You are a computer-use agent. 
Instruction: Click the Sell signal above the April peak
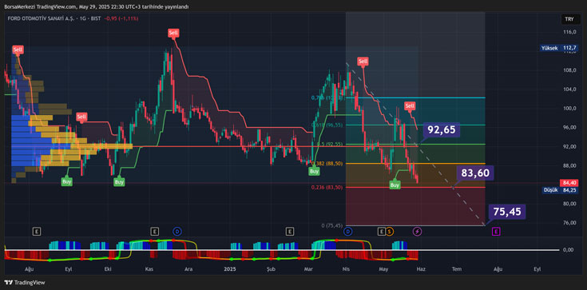pos(363,61)
